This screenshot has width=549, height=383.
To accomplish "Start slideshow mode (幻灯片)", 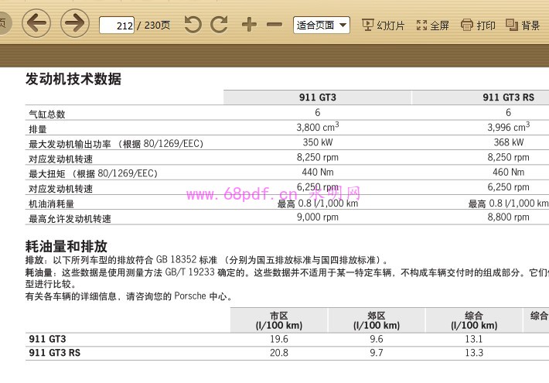I will click(384, 25).
